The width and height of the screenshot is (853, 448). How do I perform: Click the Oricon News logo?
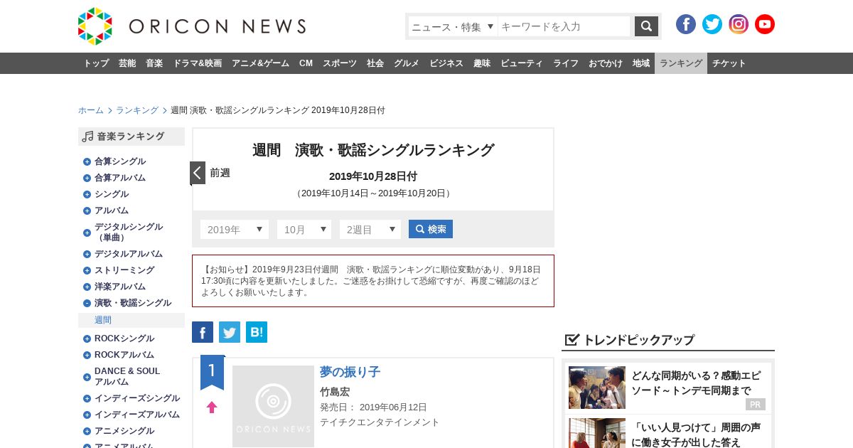coord(192,26)
